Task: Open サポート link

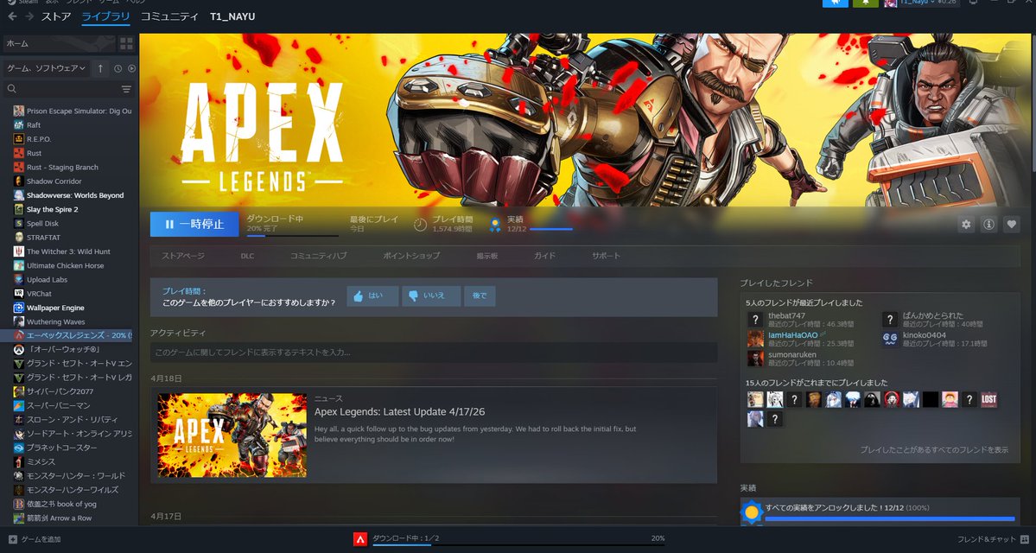Action: pyautogui.click(x=606, y=256)
